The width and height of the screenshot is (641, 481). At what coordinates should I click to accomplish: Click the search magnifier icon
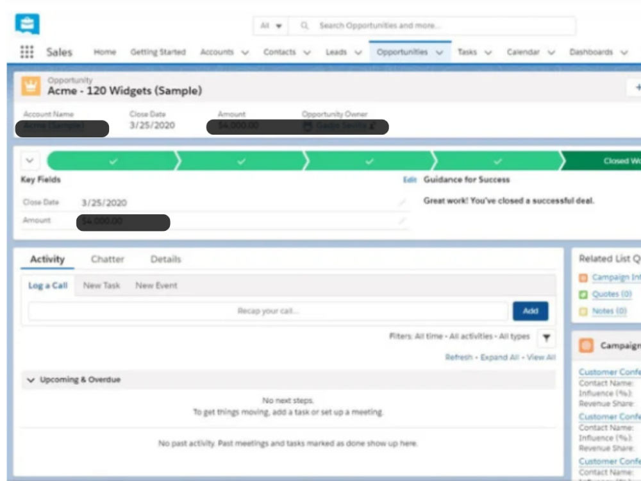(304, 26)
